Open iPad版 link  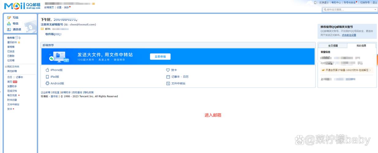click(x=55, y=77)
